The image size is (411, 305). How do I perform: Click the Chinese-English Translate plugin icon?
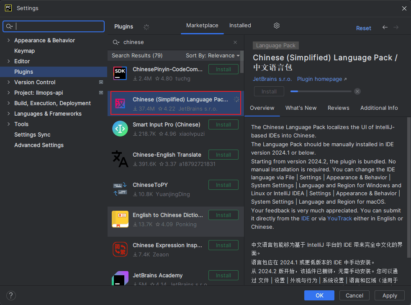pyautogui.click(x=120, y=159)
